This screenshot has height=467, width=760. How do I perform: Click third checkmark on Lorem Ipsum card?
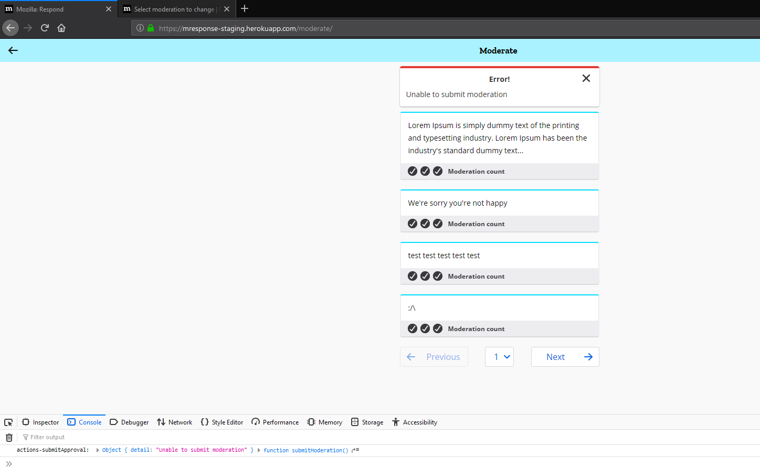438,171
